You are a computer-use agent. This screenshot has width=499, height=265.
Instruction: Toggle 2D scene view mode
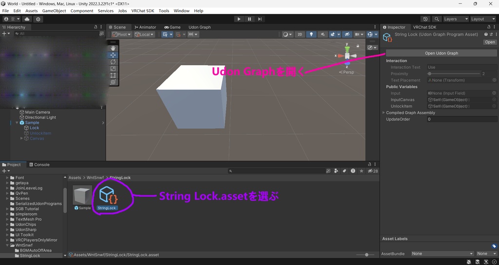[x=300, y=35]
